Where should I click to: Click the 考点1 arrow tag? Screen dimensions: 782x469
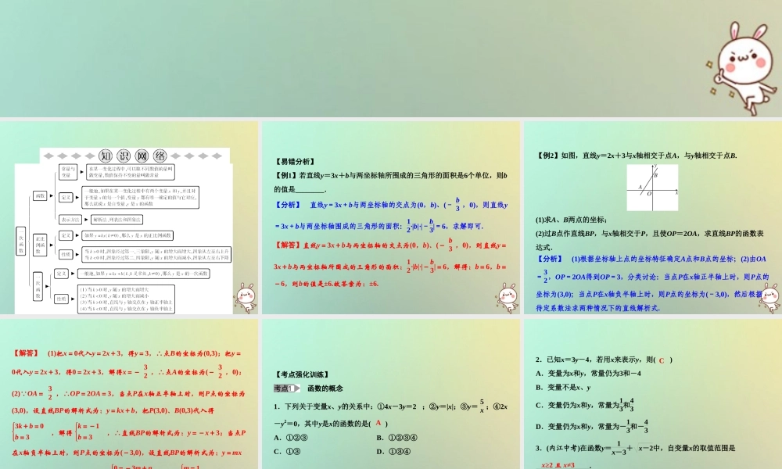click(x=287, y=388)
